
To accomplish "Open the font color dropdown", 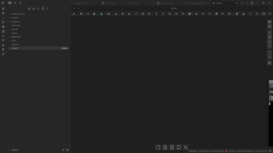I will (x=104, y=14).
